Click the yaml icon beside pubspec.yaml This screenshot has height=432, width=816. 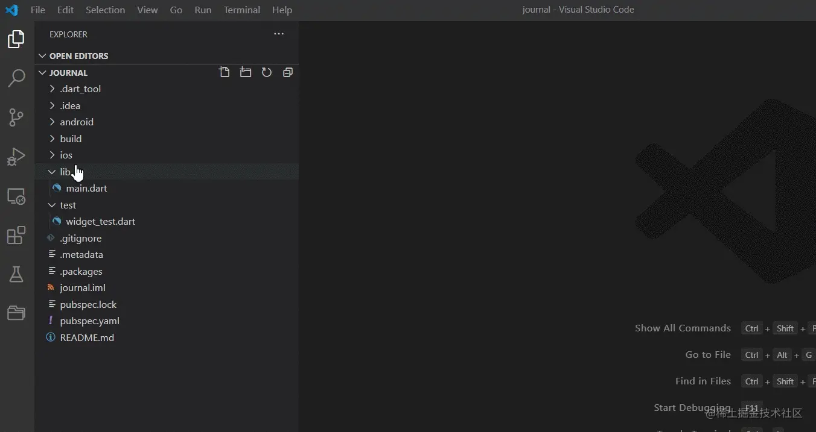point(51,321)
